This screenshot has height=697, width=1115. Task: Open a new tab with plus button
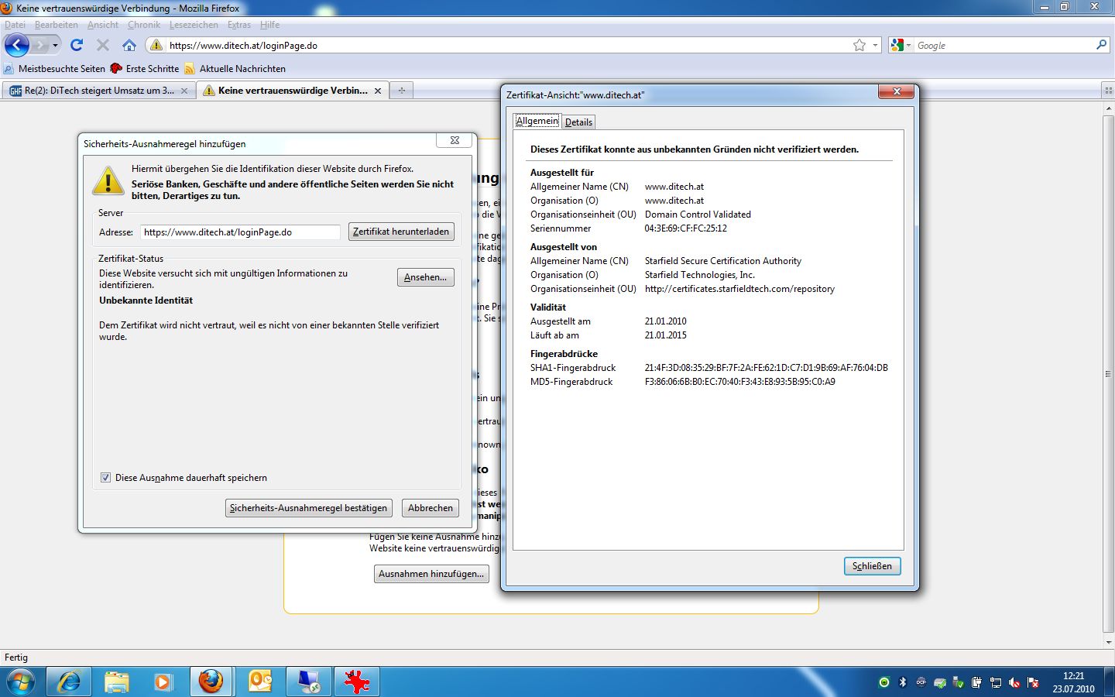click(401, 91)
